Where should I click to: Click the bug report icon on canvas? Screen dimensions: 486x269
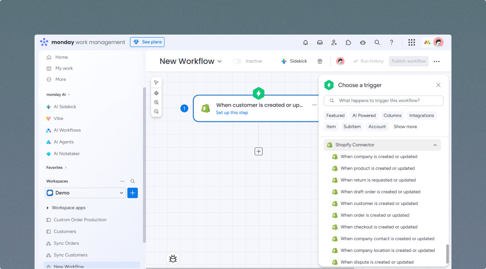[x=173, y=259]
